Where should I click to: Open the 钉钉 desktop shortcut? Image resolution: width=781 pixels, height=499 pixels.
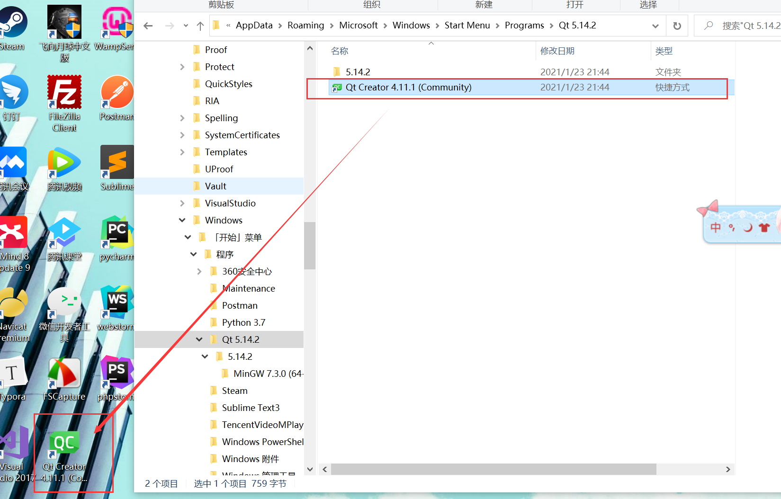point(13,98)
